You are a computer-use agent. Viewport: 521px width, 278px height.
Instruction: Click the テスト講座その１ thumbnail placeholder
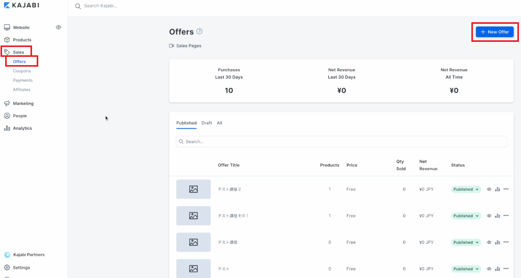click(x=193, y=216)
